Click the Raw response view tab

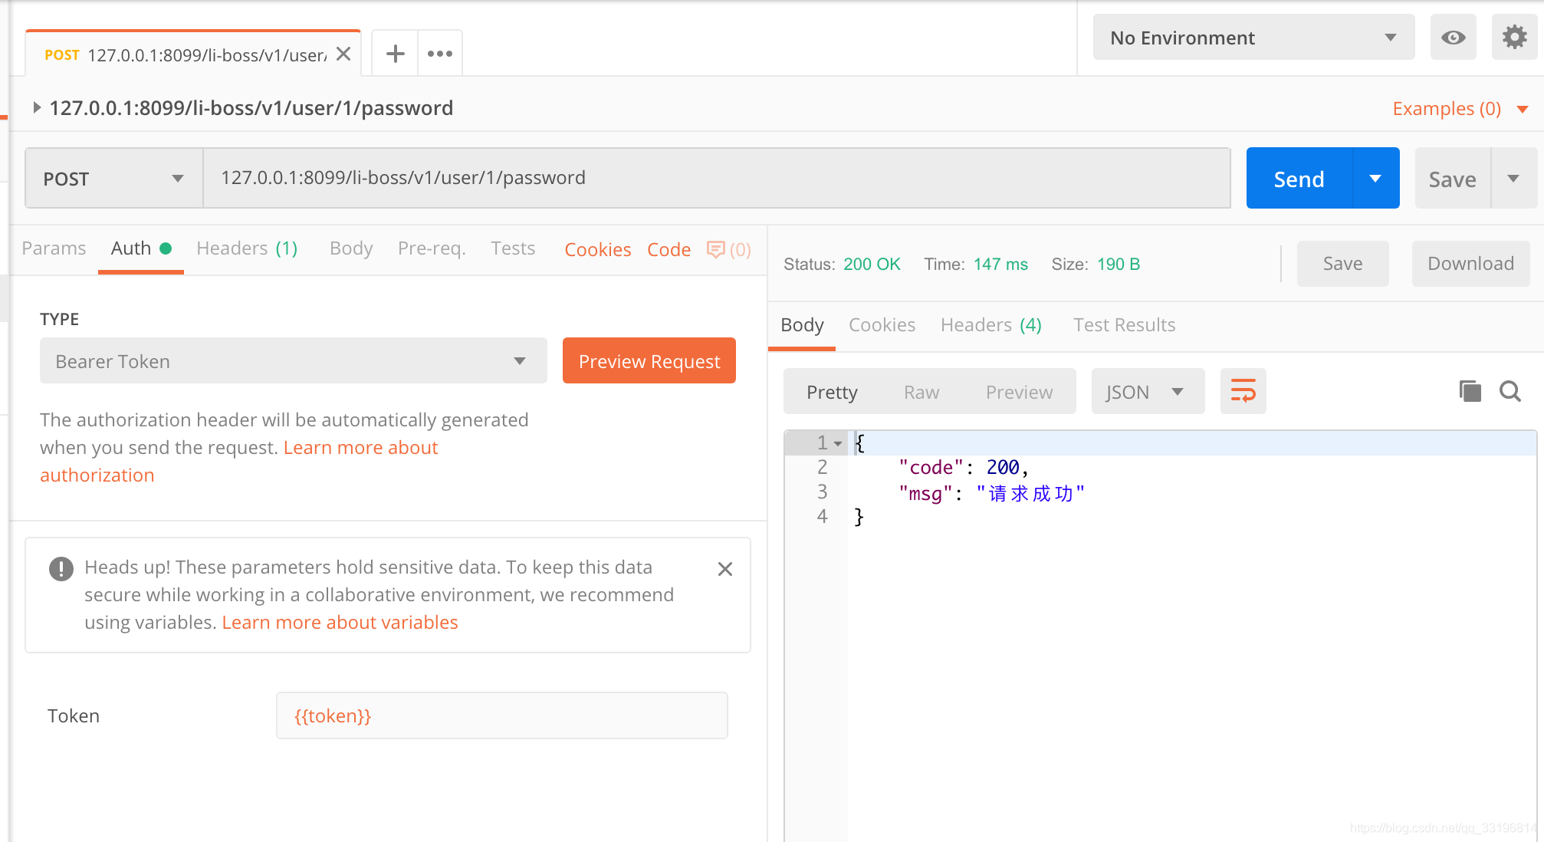pos(923,391)
